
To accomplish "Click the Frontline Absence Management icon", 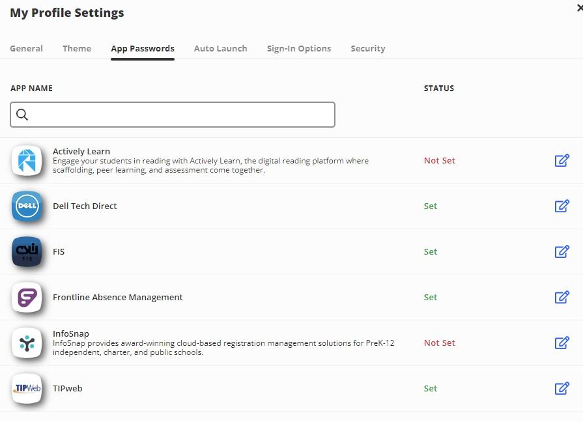I will (27, 297).
